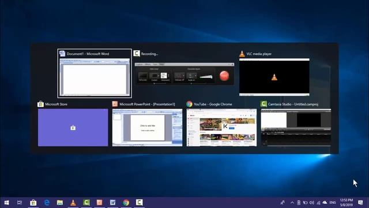
Task: Switch to the Microsoft Store window thumbnail
Action: pyautogui.click(x=73, y=127)
